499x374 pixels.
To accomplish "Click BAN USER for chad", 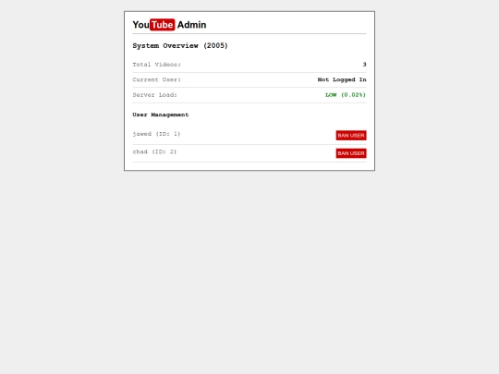I will [x=351, y=153].
